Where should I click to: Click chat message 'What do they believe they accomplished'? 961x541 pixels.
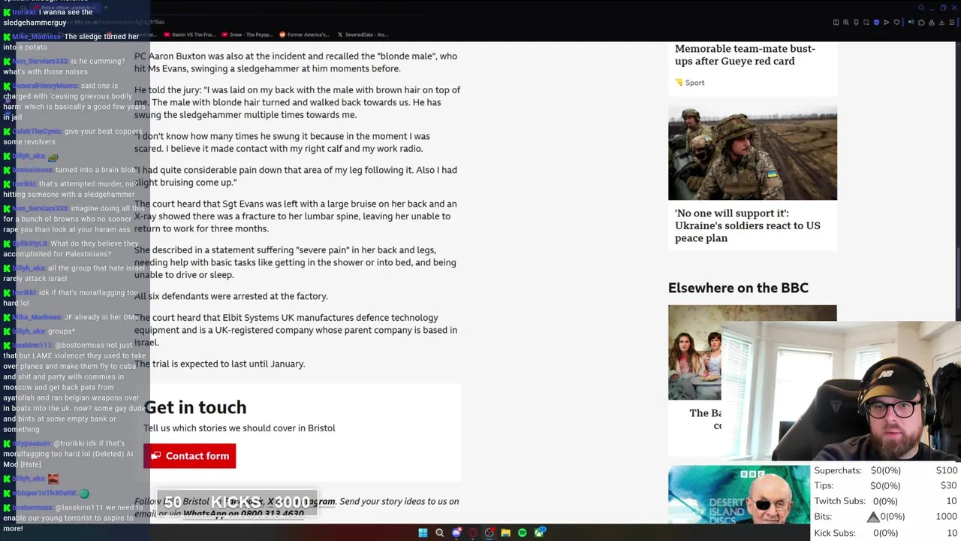click(72, 249)
